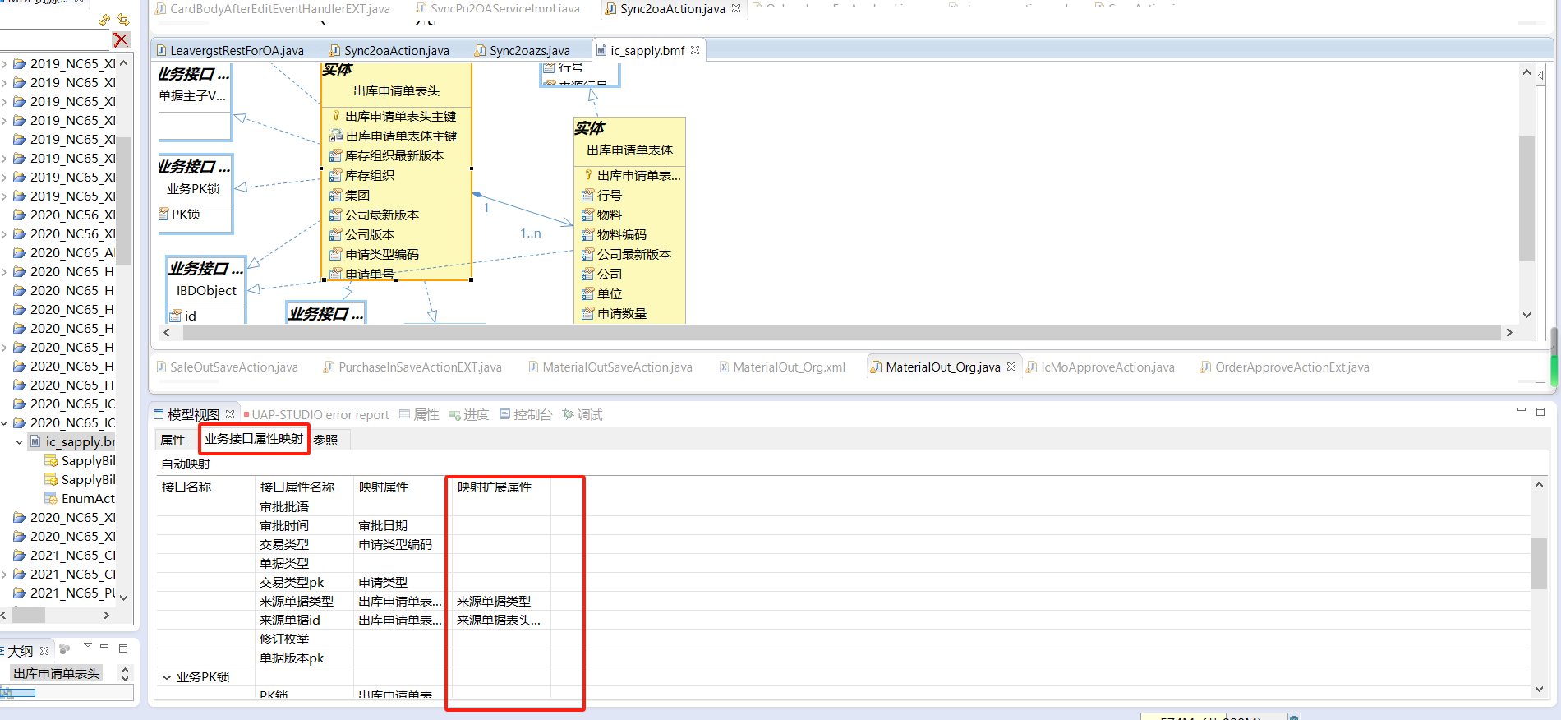Minimize the 模型视图 bottom panel

coord(1521,409)
